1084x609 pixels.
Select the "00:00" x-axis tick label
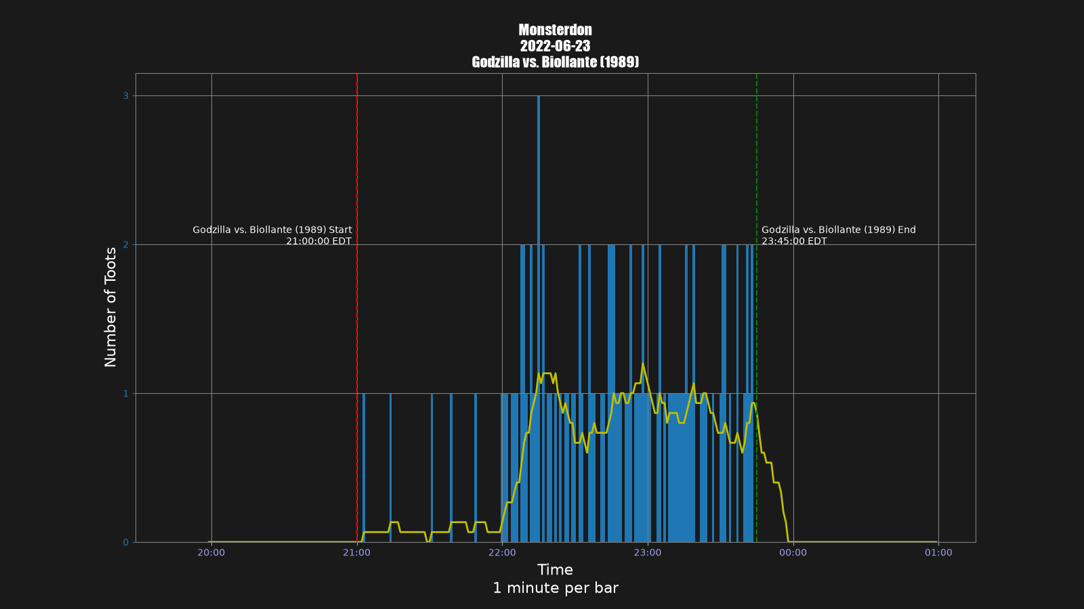pyautogui.click(x=793, y=553)
